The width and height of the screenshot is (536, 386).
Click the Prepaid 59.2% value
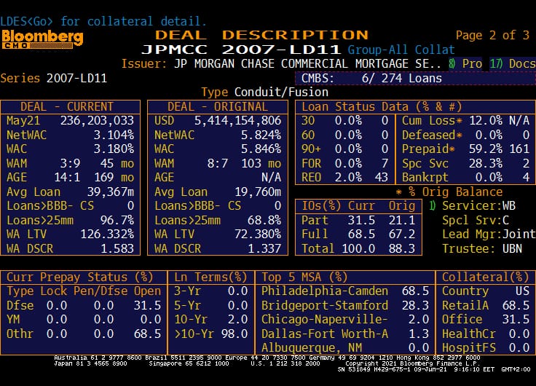(x=486, y=149)
